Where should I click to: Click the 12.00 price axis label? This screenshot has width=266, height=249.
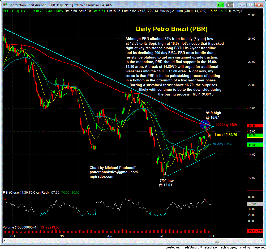tap(252, 178)
